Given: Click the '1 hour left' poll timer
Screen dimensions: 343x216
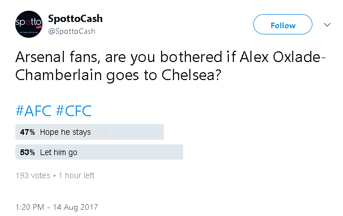Looking at the screenshot, I should [x=76, y=175].
